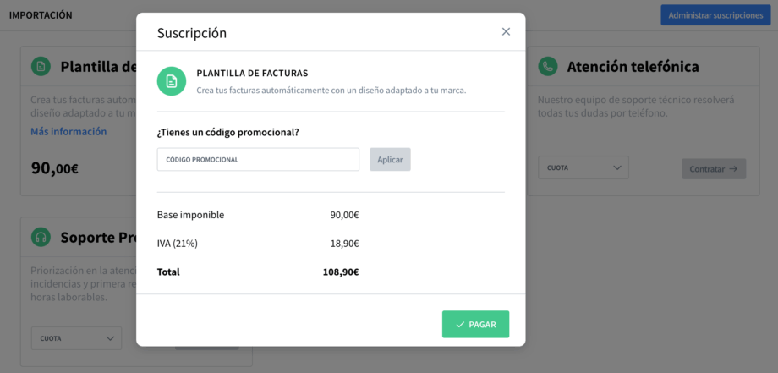Screen dimensions: 778x373
Task: Follow the Más información link
Action: [68, 132]
